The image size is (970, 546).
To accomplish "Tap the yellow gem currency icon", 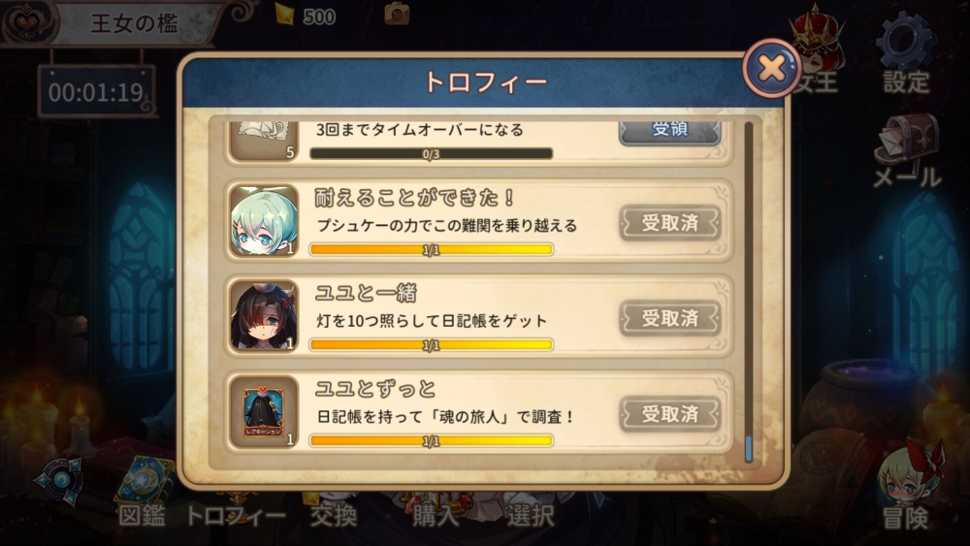I will pyautogui.click(x=285, y=14).
